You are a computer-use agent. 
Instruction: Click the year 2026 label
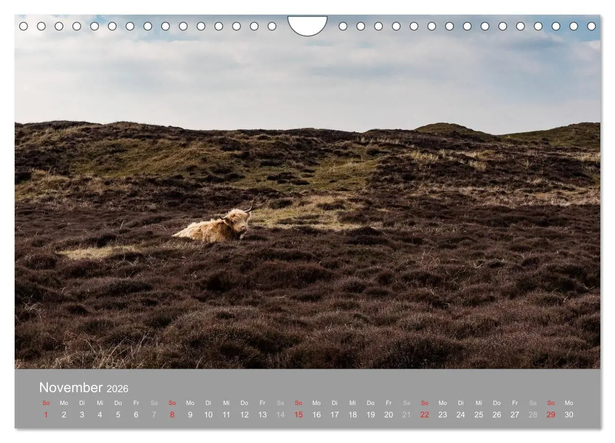click(118, 389)
